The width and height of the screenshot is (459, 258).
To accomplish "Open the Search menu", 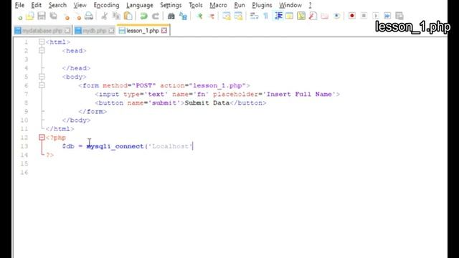I will [57, 5].
